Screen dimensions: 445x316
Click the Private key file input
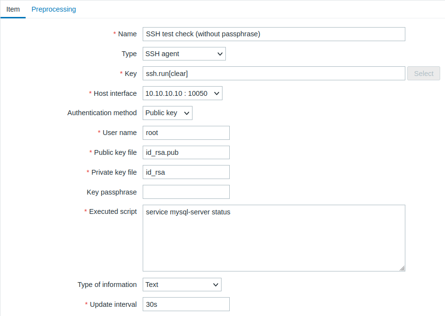pyautogui.click(x=186, y=172)
